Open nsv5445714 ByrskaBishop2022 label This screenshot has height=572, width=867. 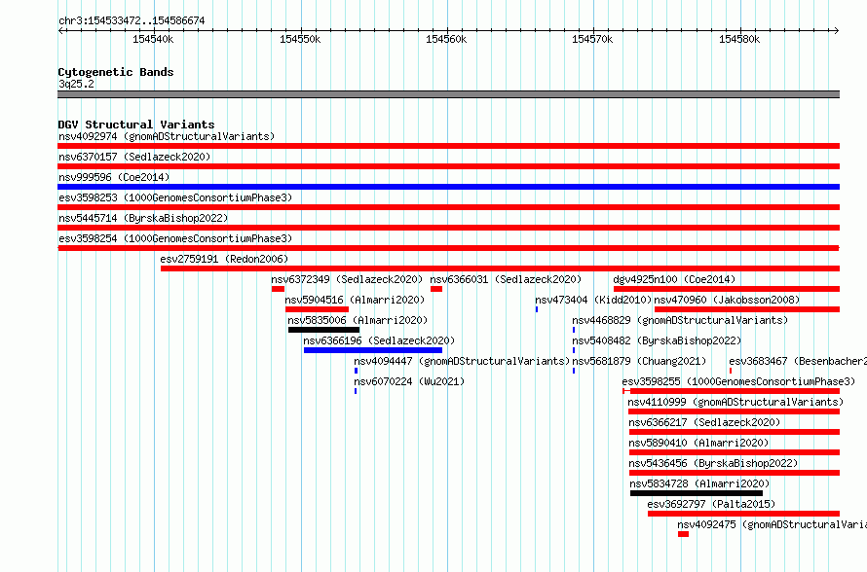[x=143, y=218]
